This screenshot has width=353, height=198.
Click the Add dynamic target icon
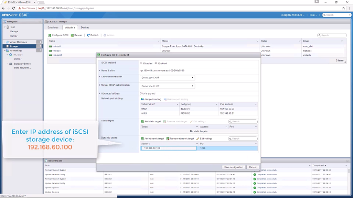pyautogui.click(x=142, y=139)
